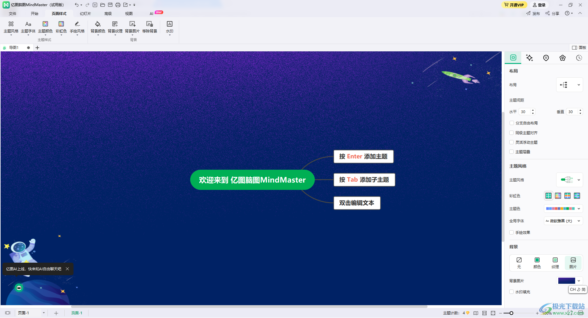The height and width of the screenshot is (318, 588).
Task: Enable 分支自由布局 checkbox
Action: pos(511,123)
